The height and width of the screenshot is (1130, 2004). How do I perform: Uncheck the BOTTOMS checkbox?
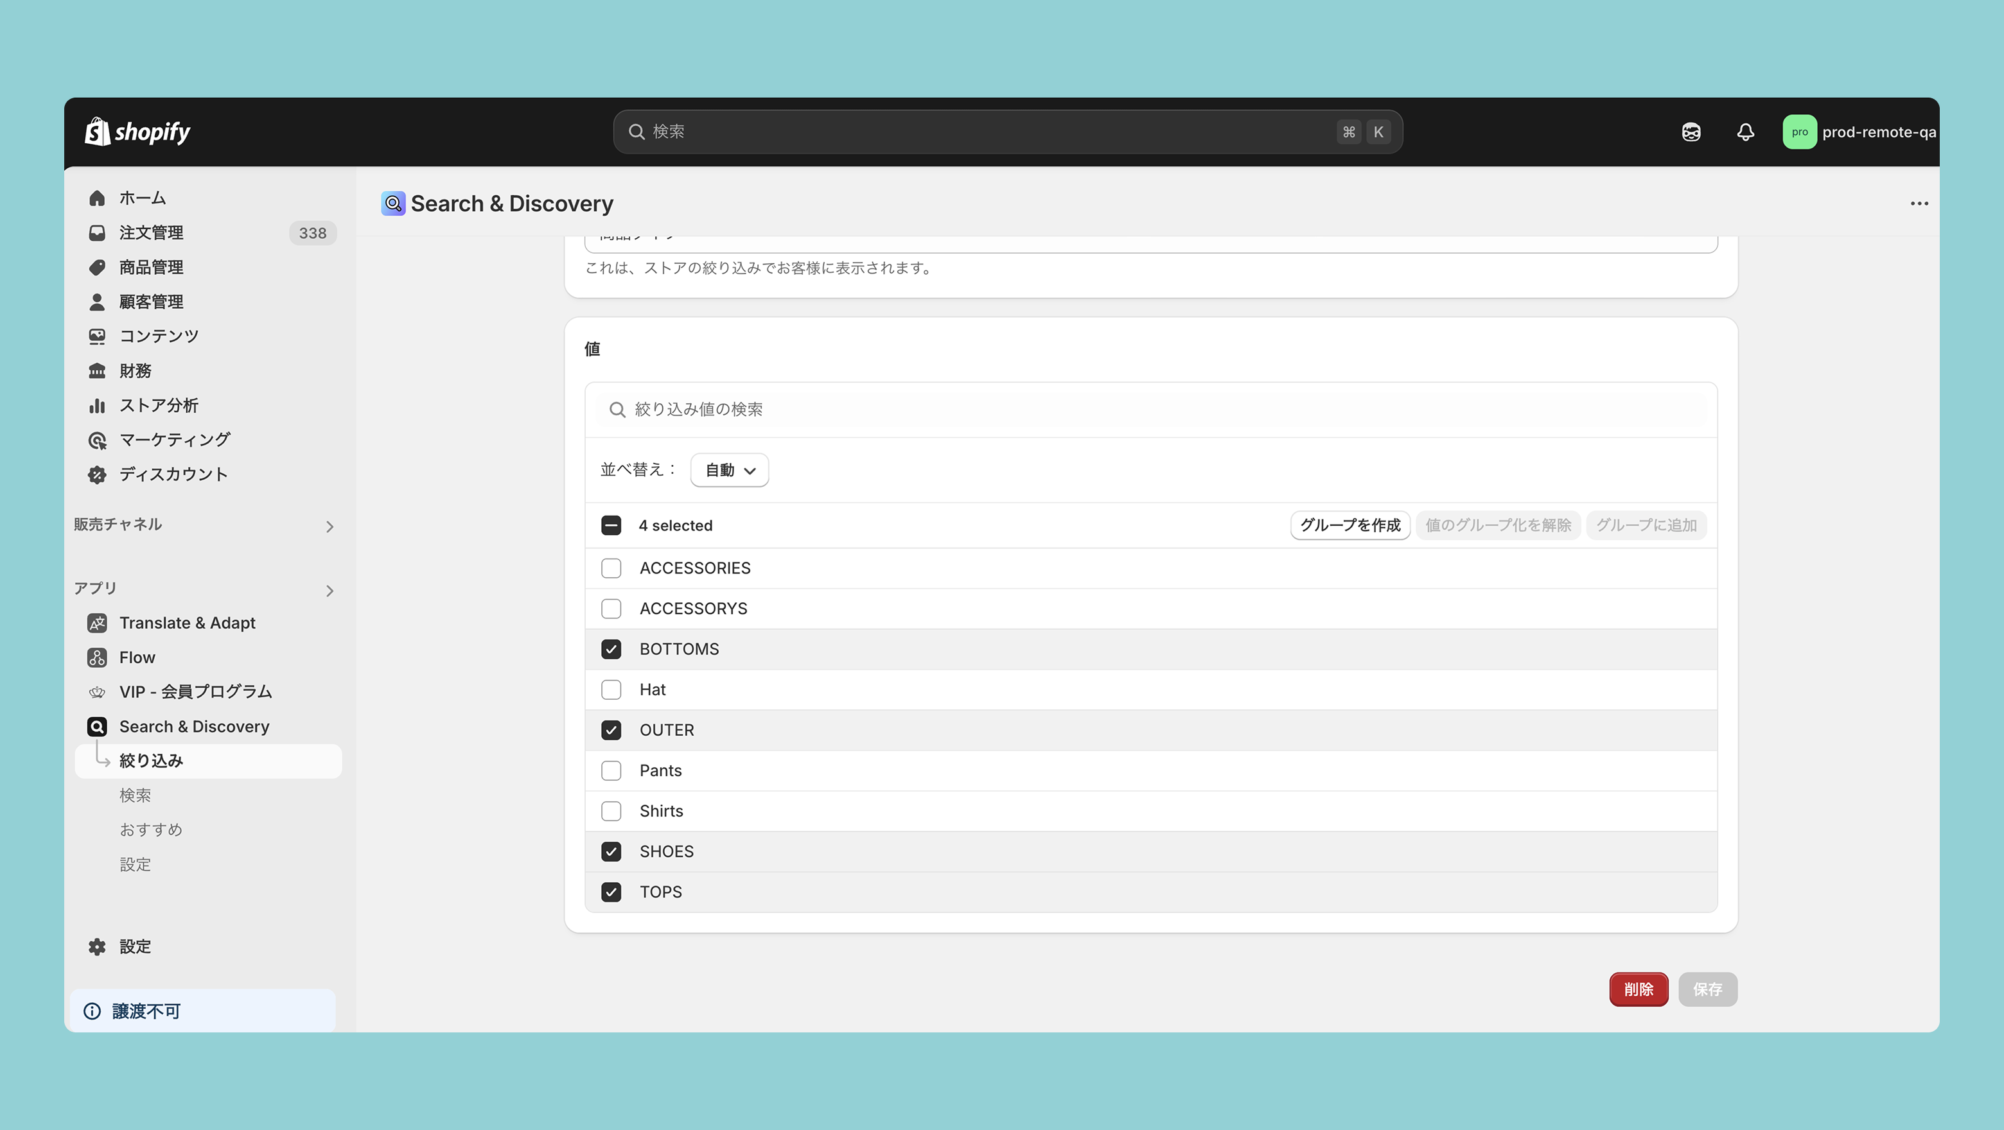[611, 649]
